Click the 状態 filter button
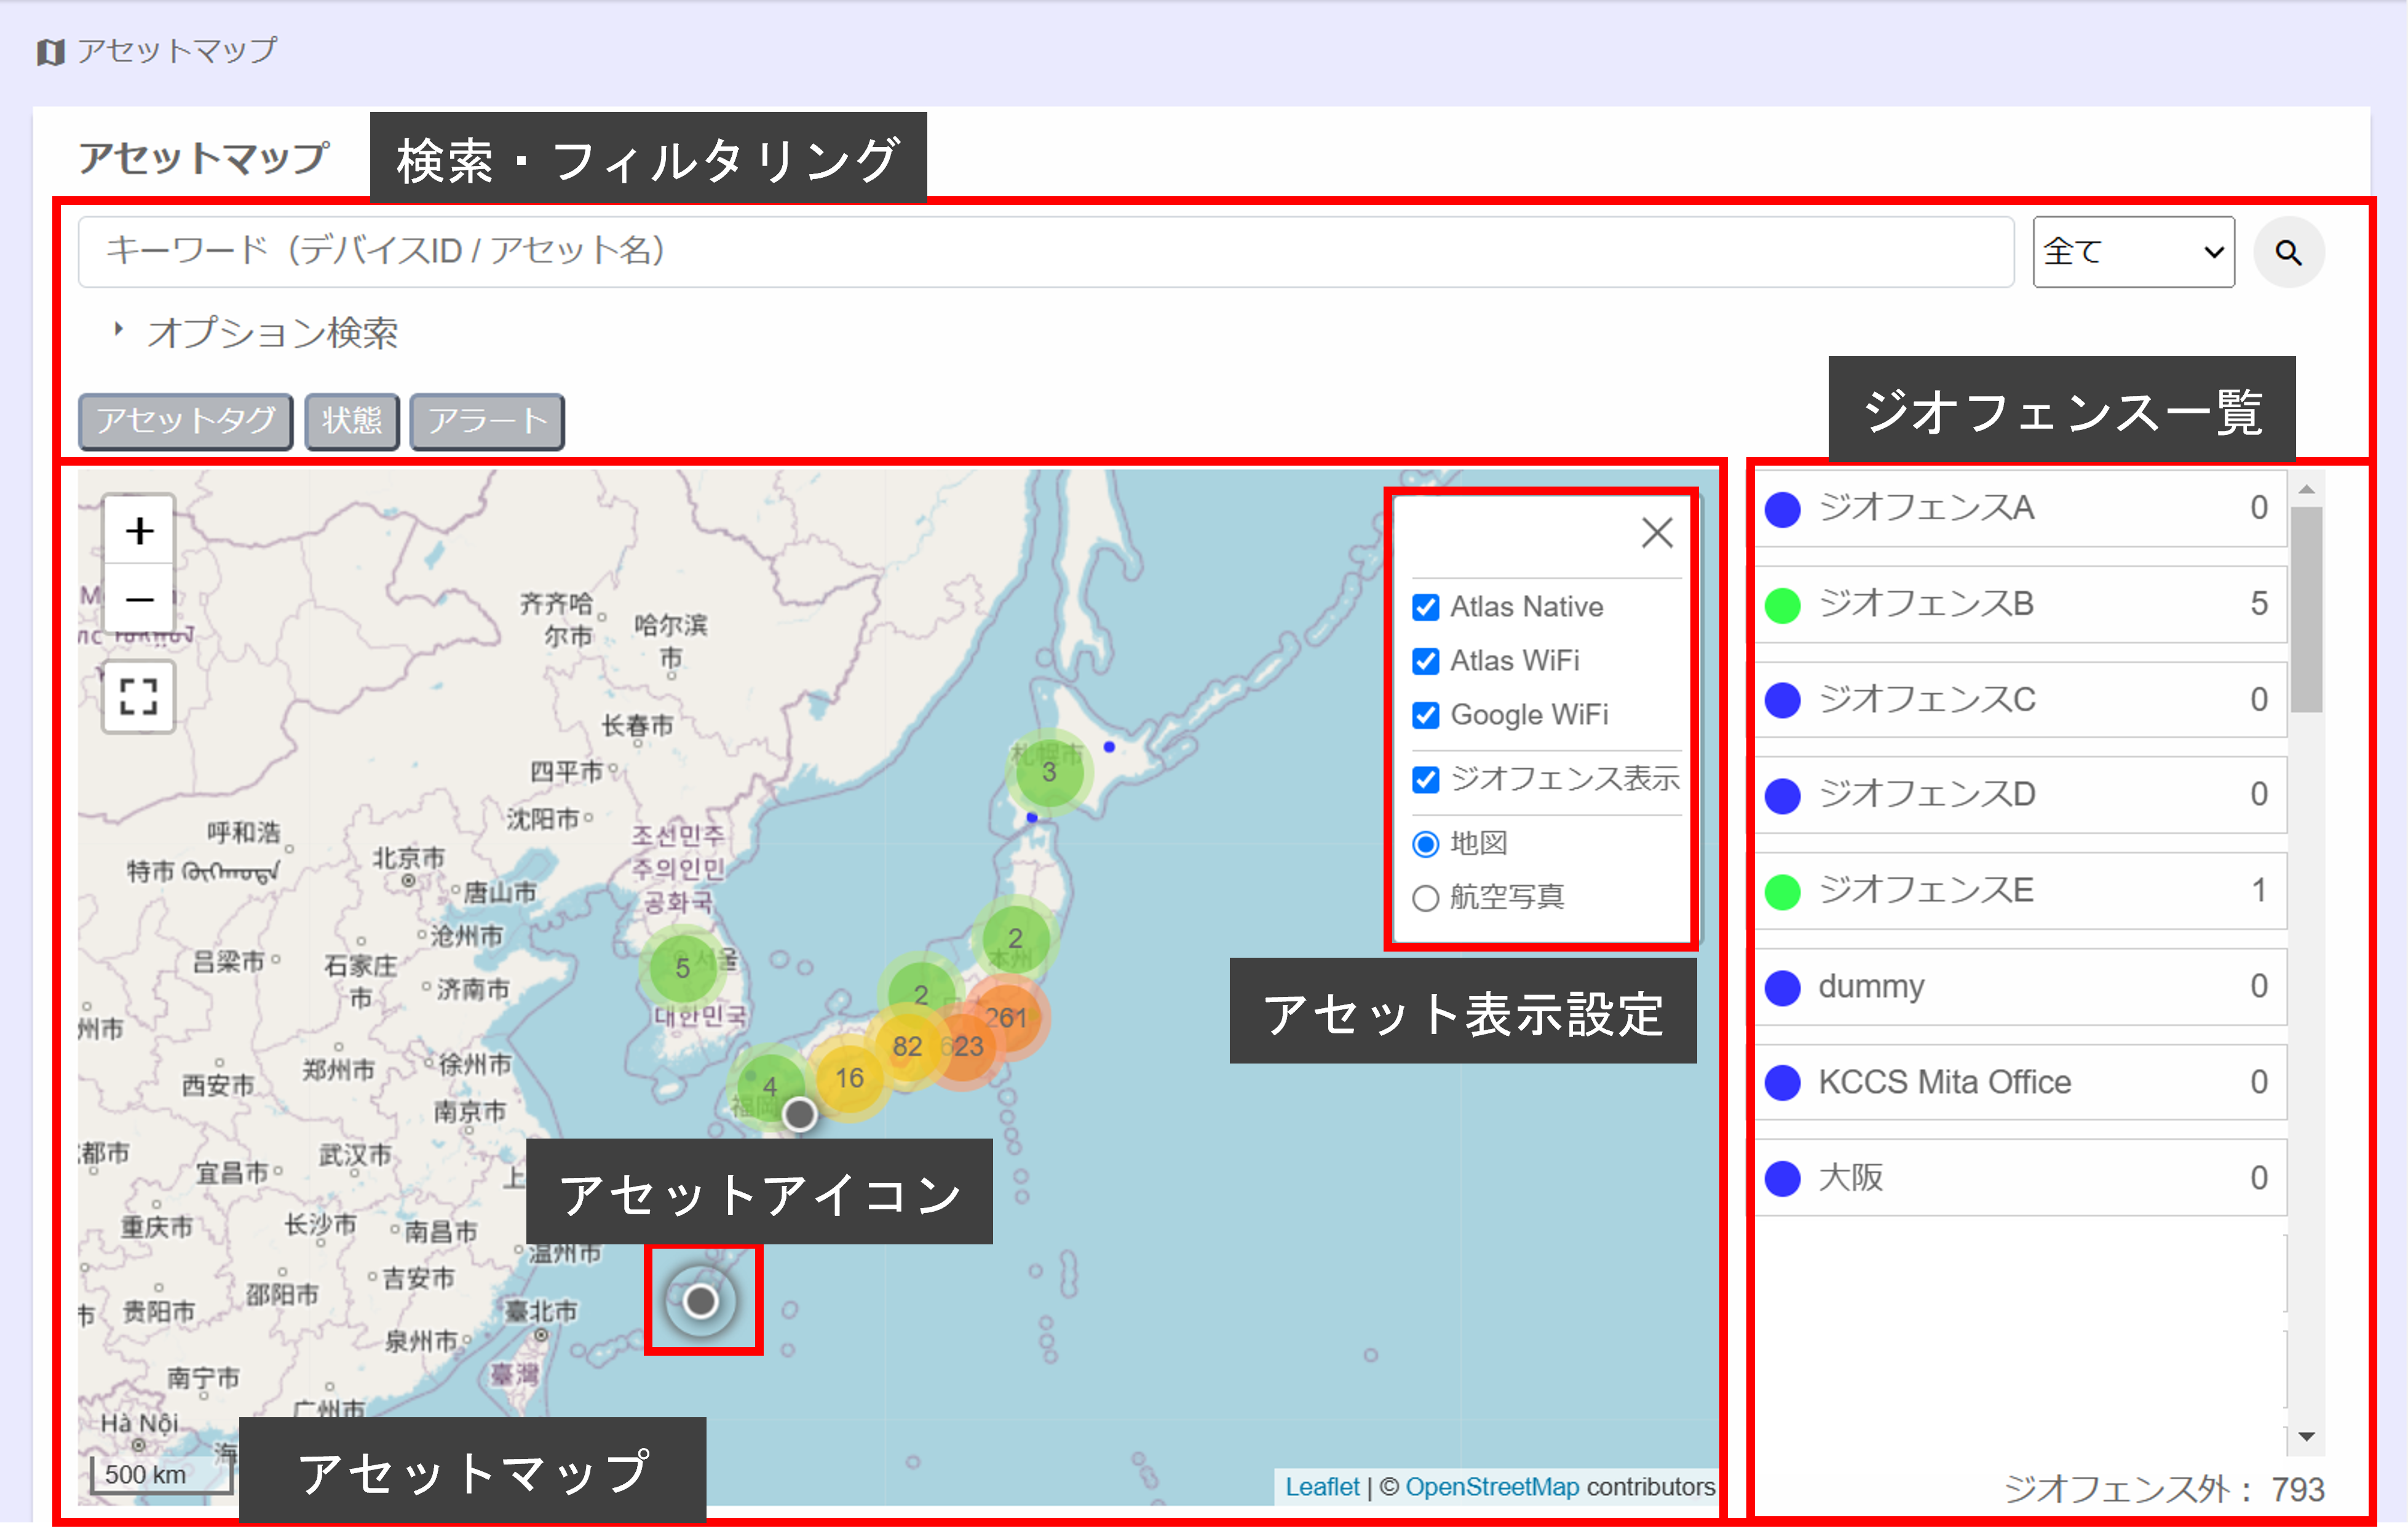The image size is (2408, 1531). 352,421
